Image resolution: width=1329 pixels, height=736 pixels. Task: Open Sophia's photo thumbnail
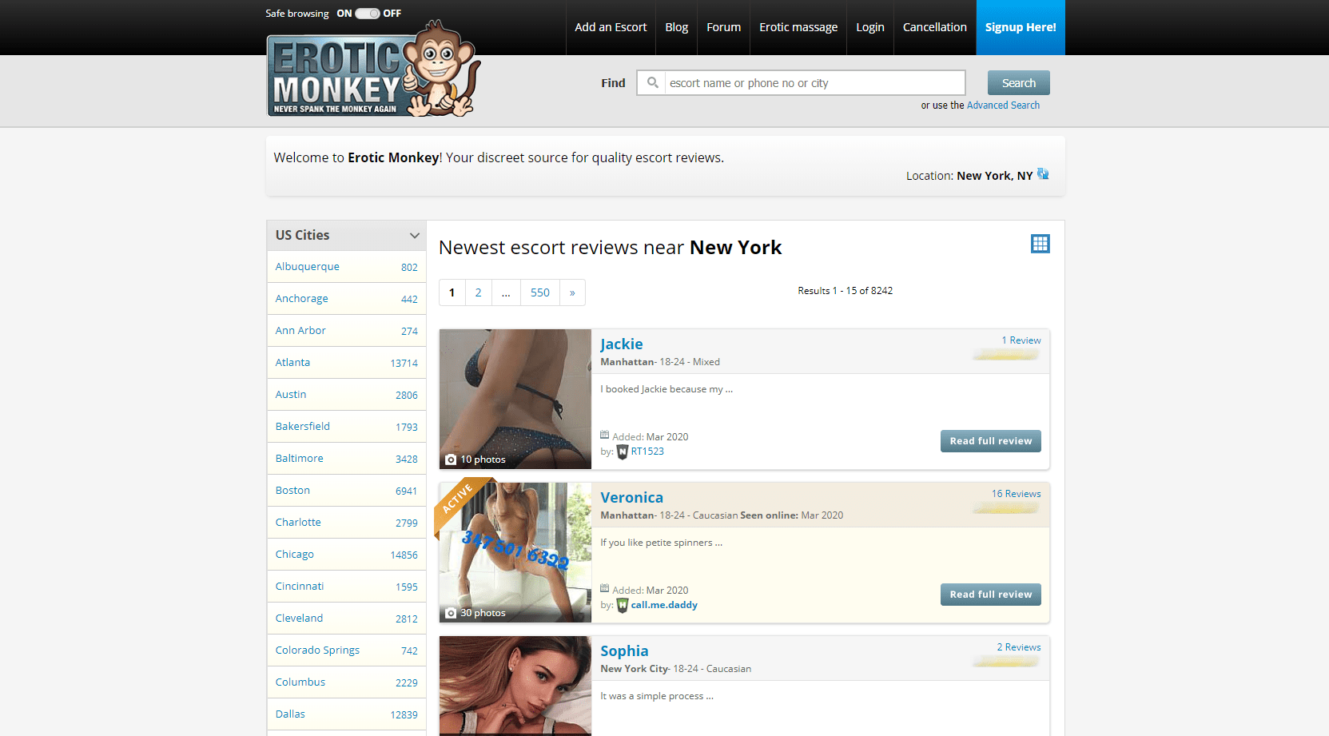tap(515, 686)
